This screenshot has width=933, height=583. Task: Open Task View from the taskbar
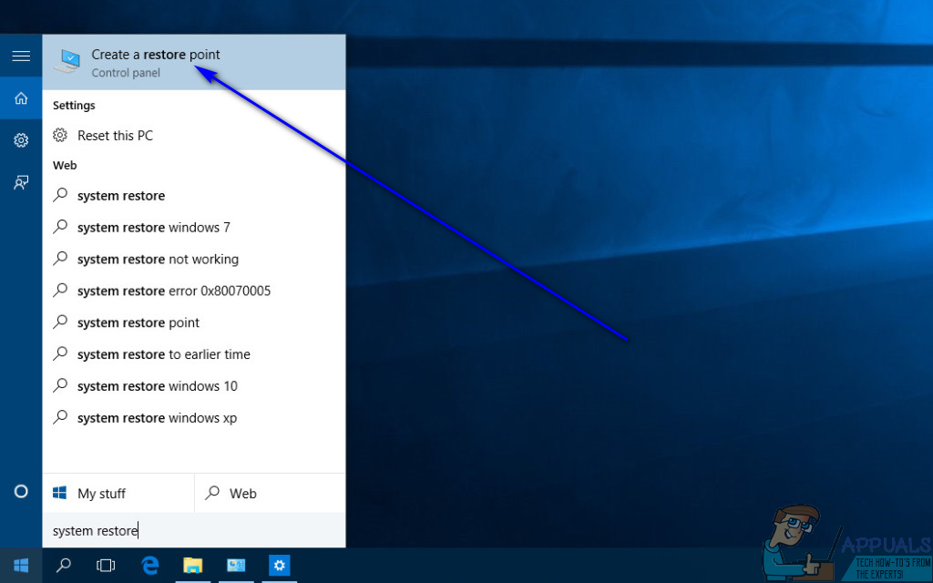pos(106,565)
